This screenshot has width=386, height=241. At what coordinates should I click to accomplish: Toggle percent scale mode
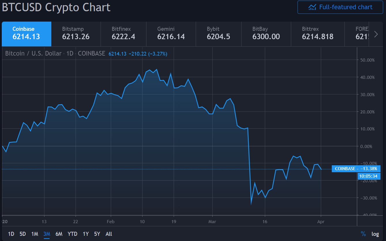(363, 234)
